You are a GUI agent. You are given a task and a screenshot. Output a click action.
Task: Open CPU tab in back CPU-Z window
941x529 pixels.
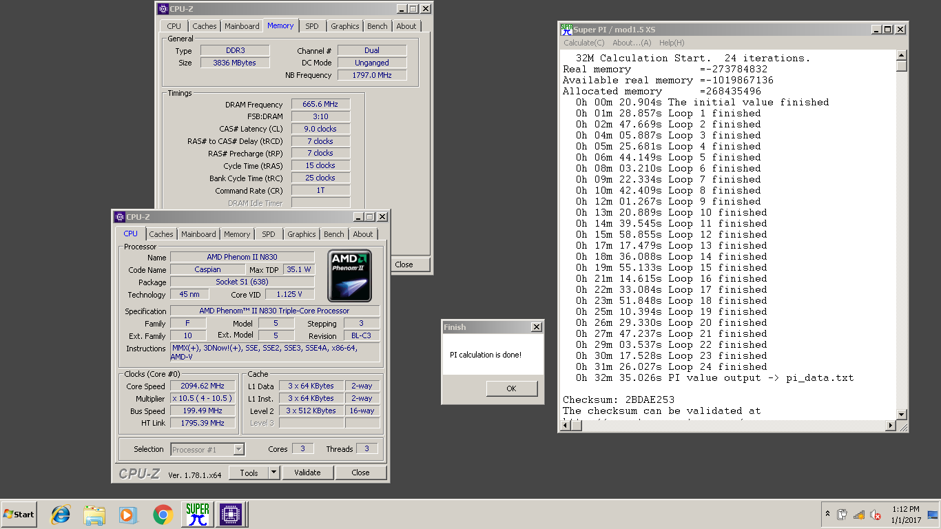[x=174, y=26]
